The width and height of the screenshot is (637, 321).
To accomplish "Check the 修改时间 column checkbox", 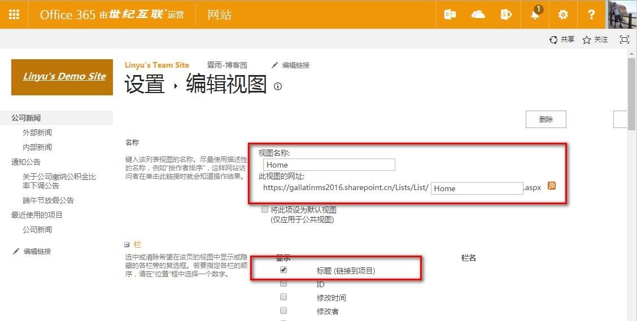I will 283,297.
